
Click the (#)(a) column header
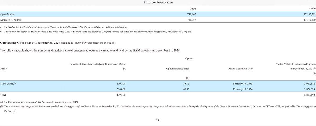coord(192,9)
